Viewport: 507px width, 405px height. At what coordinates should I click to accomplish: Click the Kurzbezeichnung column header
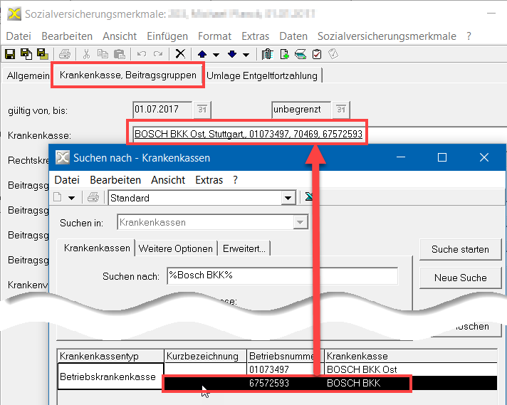click(x=205, y=356)
